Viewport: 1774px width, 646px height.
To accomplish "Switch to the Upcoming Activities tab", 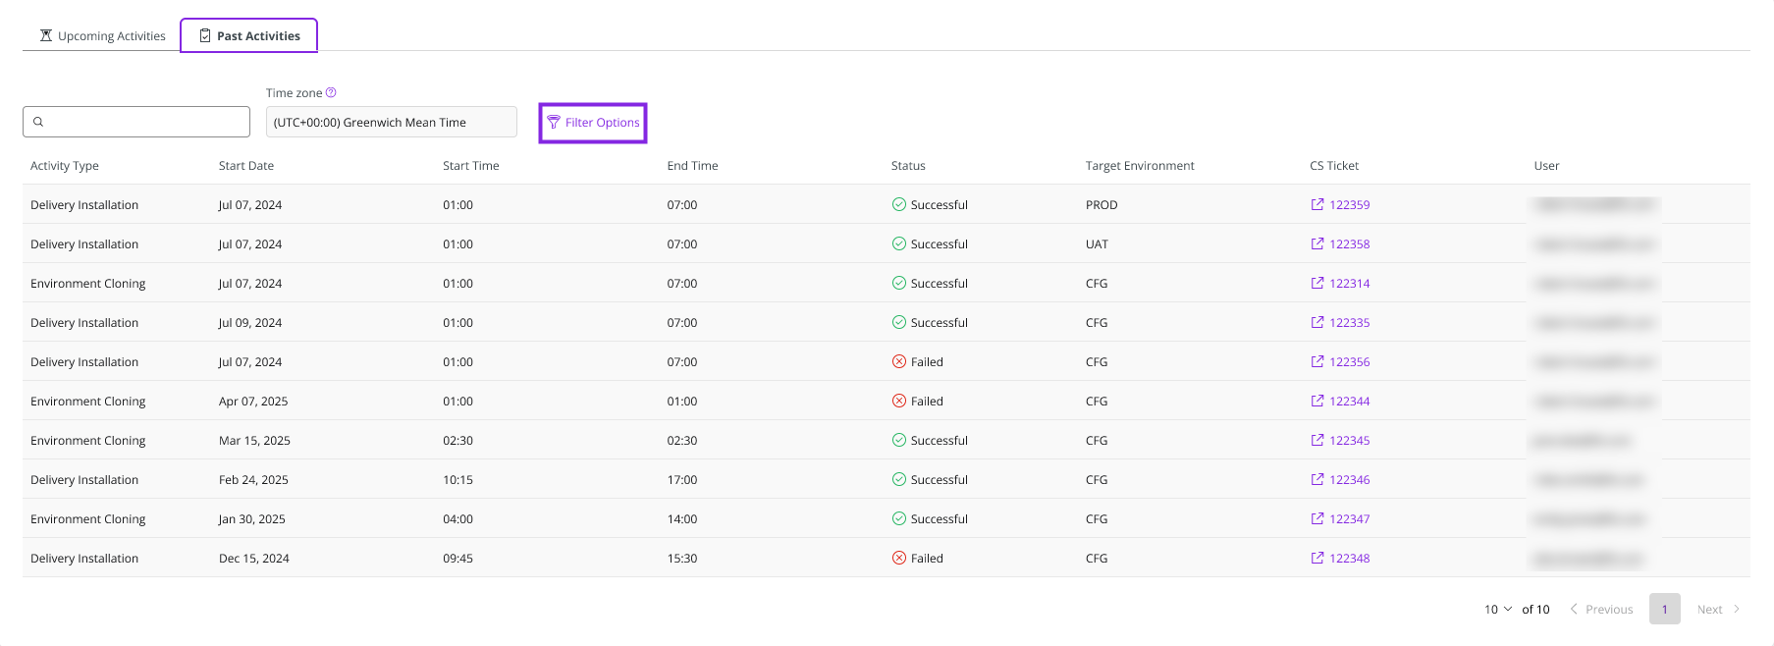I will coord(102,35).
